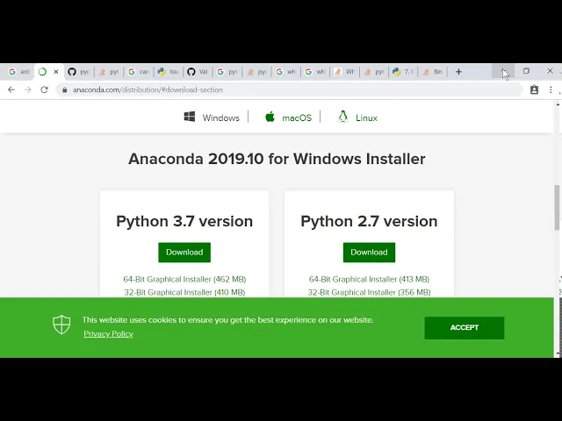Click the 'Python 3.7 version' heading
Viewport: 562px width, 421px height.
184,221
